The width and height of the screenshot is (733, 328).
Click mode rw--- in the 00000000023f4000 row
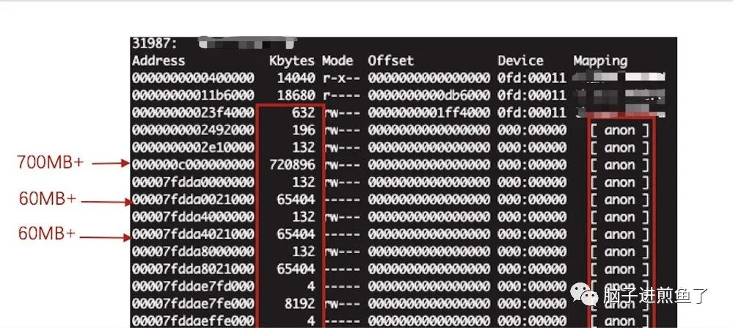click(342, 112)
